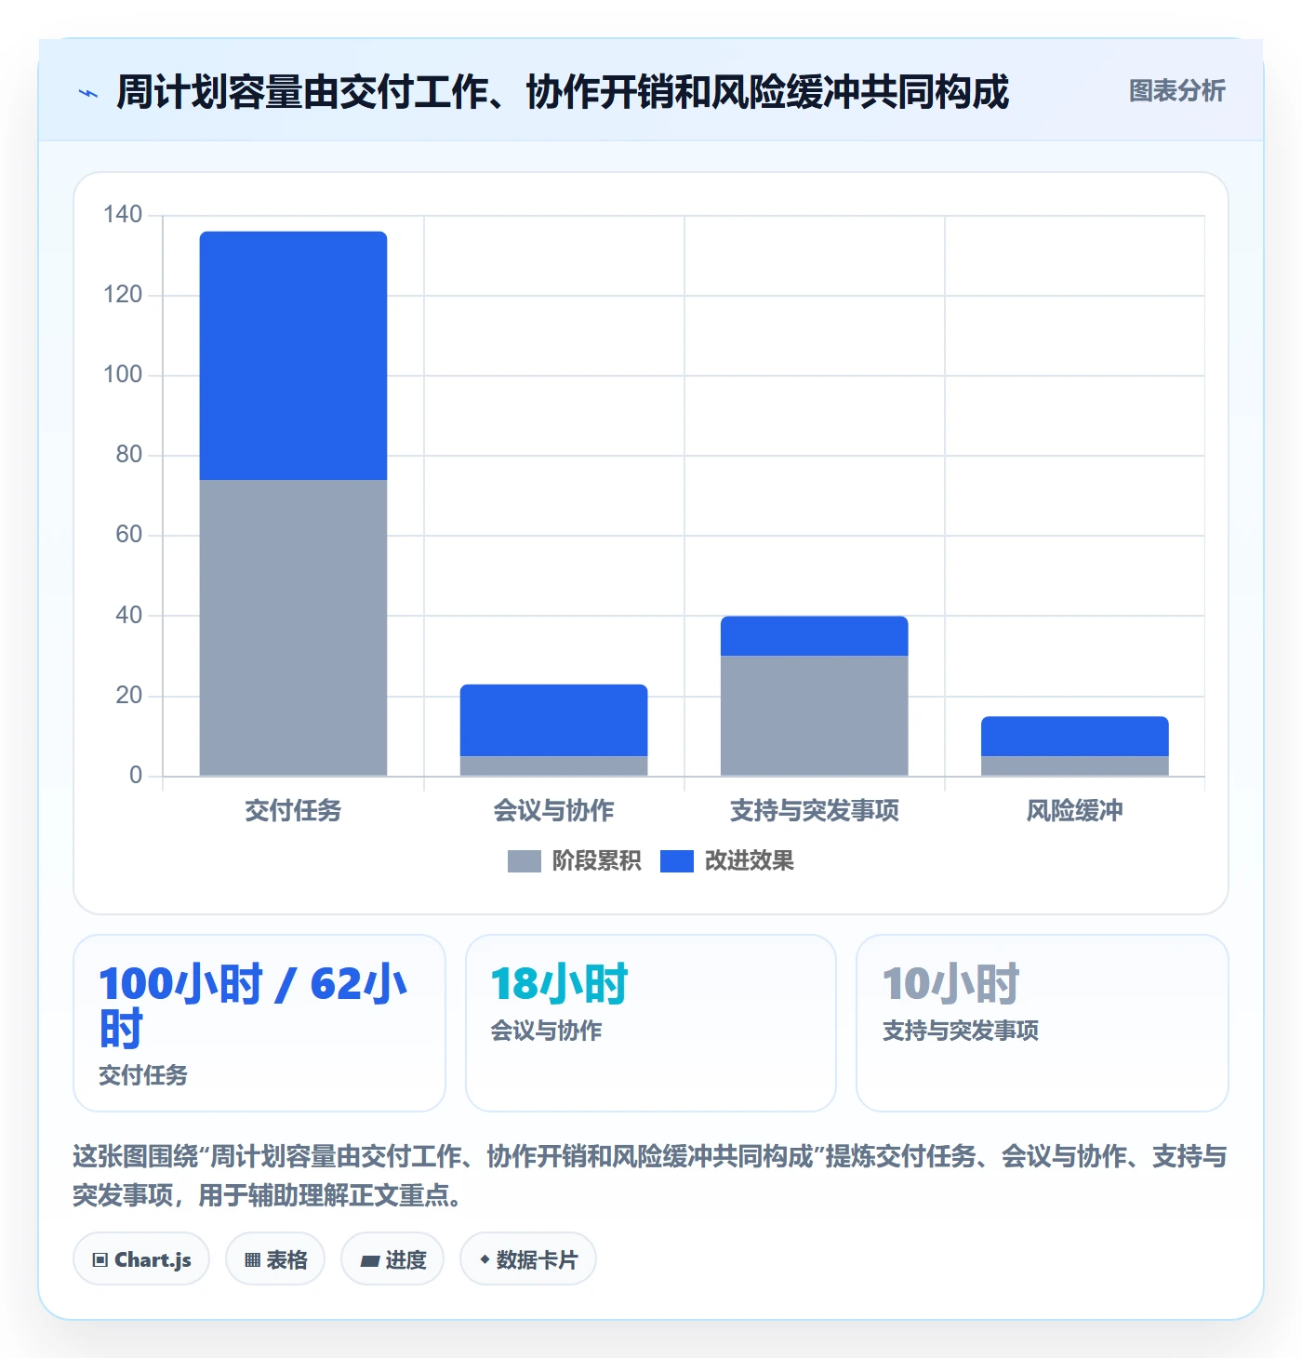Select the 数据卡片 tag chip

click(x=528, y=1259)
